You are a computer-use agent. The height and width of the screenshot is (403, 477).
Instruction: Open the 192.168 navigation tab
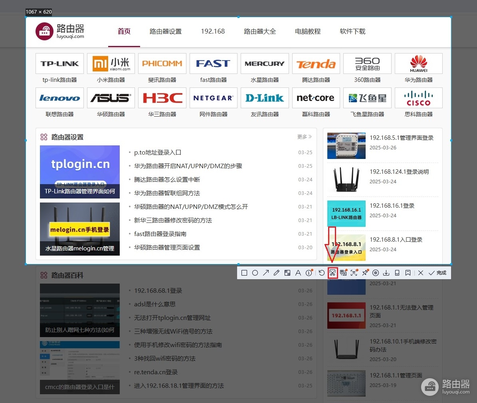(213, 31)
